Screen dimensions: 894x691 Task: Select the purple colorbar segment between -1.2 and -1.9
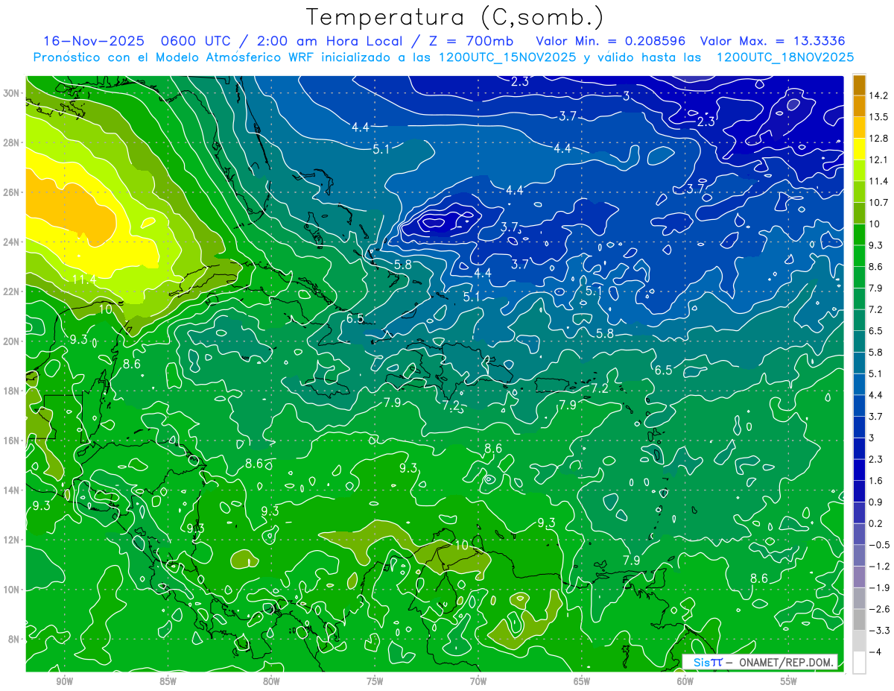[859, 577]
